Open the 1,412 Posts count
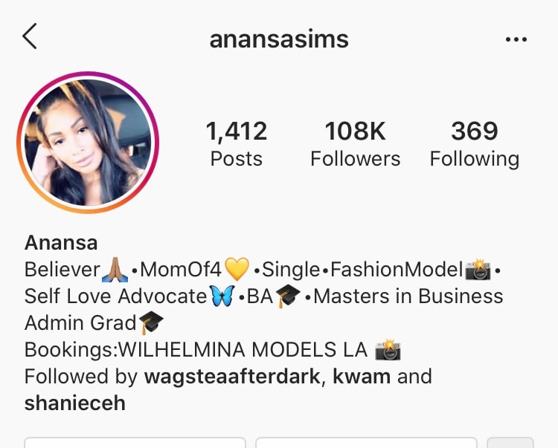The height and width of the screenshot is (448, 558). pos(237,143)
